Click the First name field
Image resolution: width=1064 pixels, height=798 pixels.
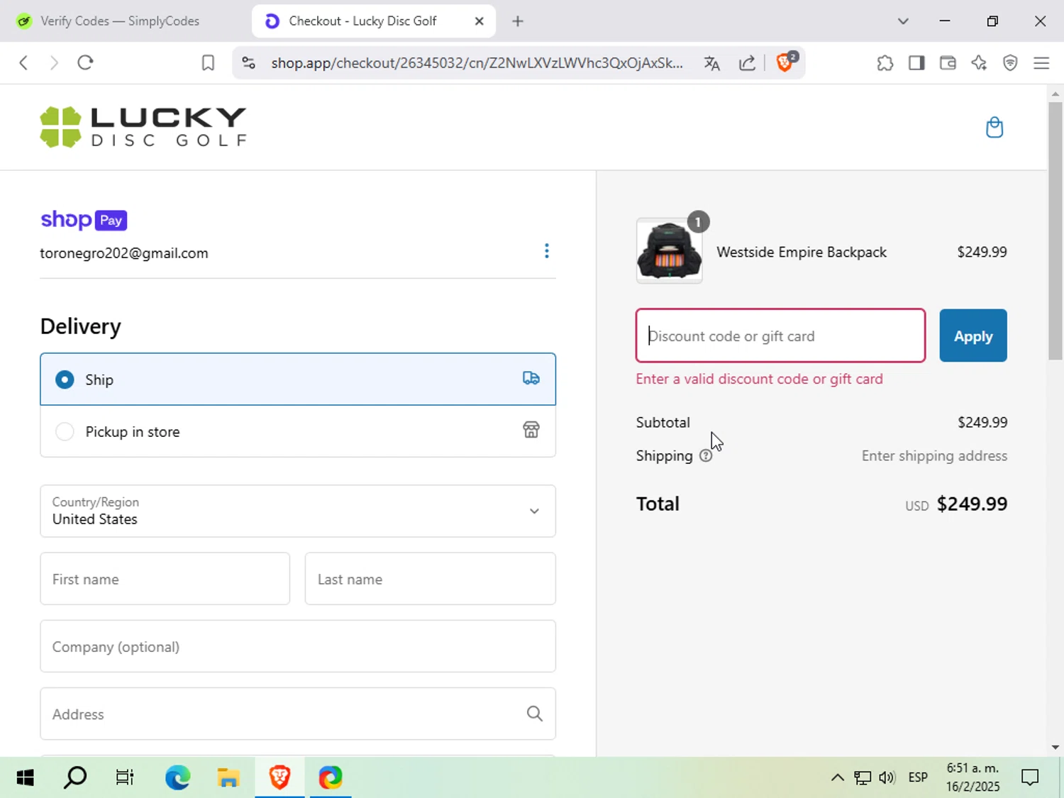click(x=165, y=579)
